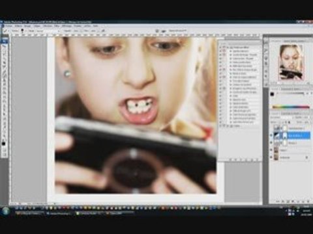Pick a color from the spectrum ramp
The image size is (313, 234).
291,107
